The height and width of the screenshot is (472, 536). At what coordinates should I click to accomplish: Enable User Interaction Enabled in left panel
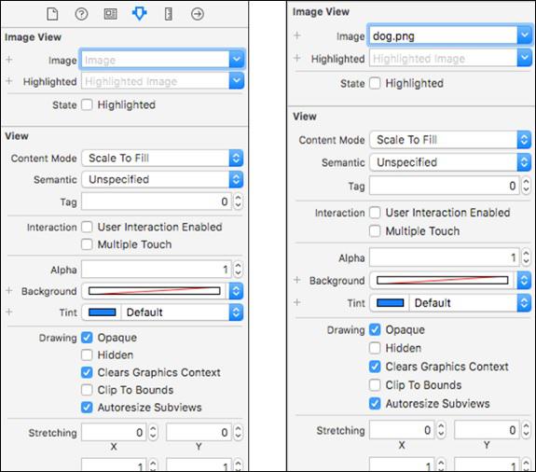(87, 227)
